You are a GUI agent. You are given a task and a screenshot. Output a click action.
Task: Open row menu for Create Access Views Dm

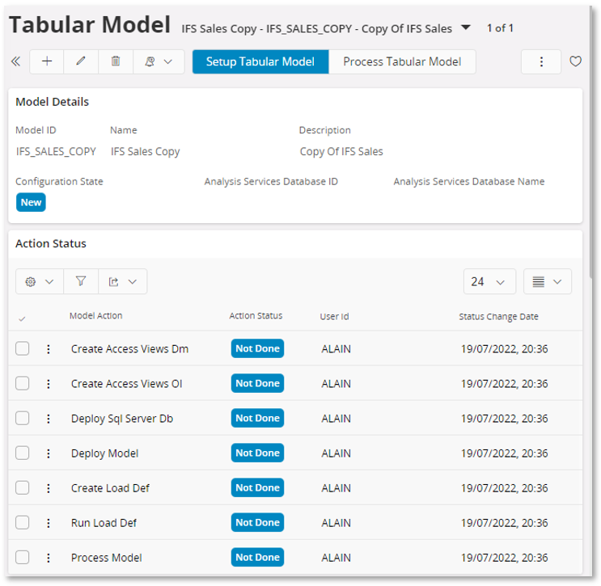[x=49, y=349]
